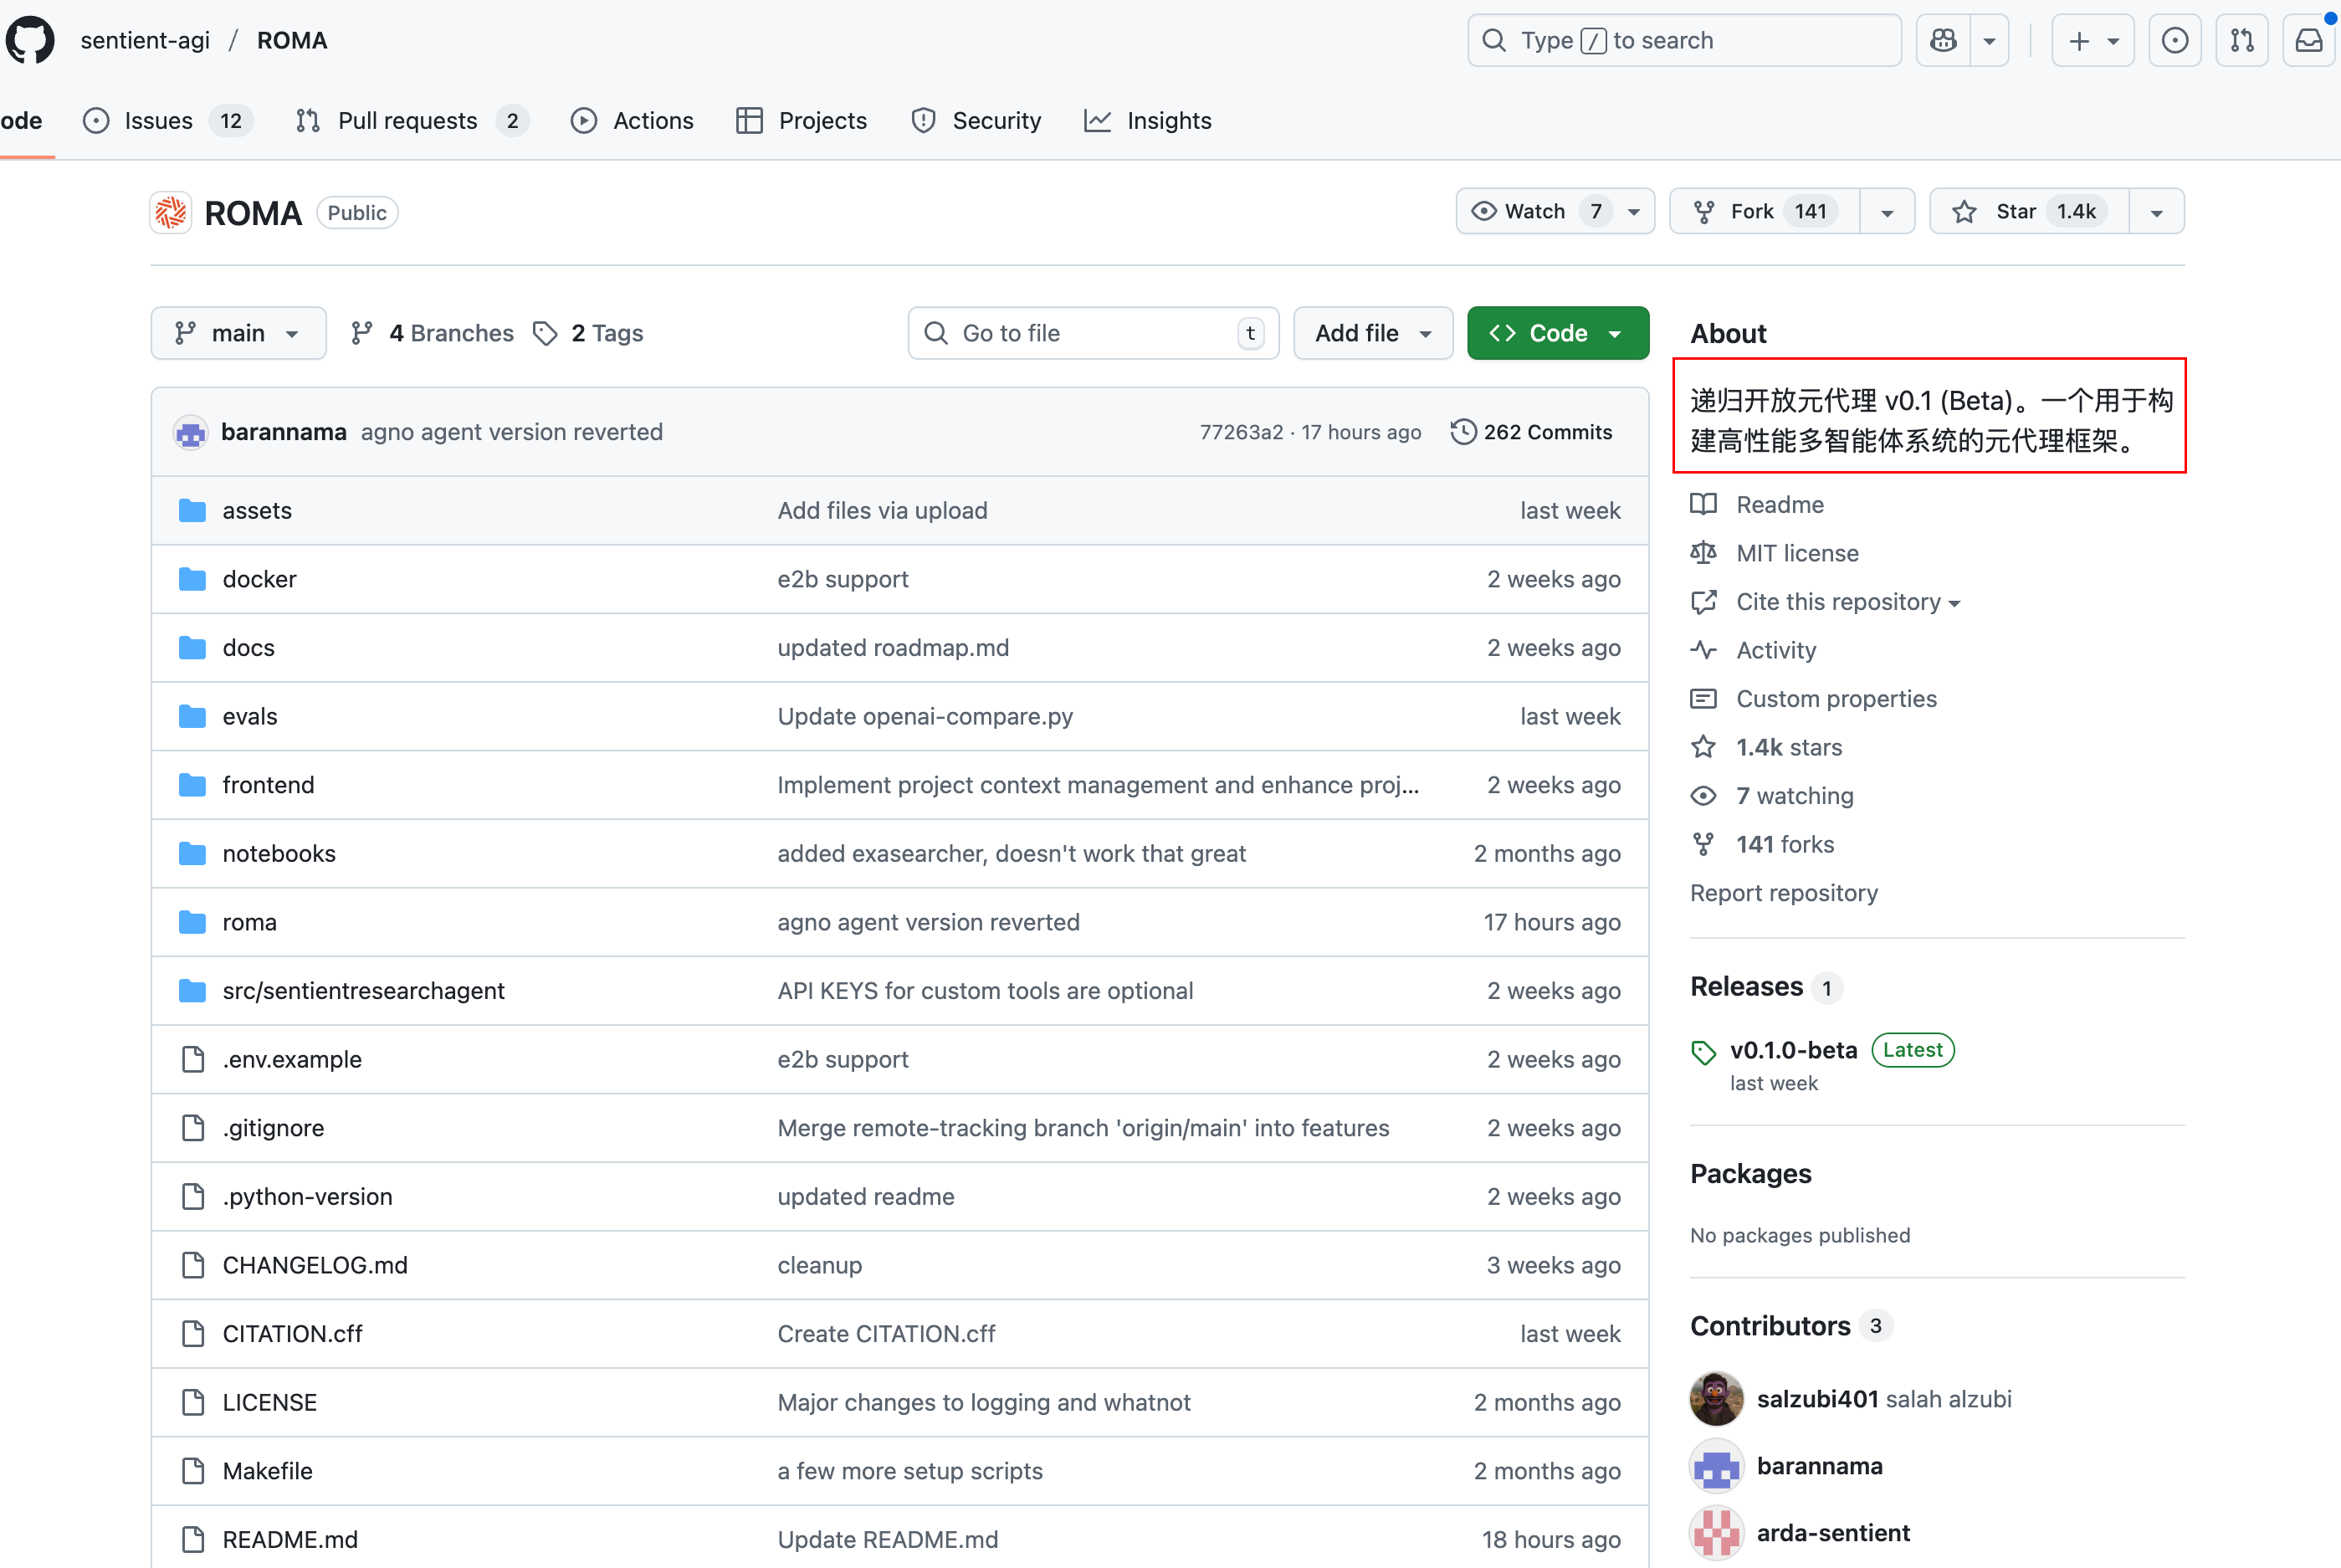Expand the Add file dropdown
The width and height of the screenshot is (2341, 1568).
1372,333
